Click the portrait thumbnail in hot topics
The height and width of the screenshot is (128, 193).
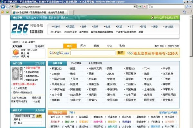(15, 74)
